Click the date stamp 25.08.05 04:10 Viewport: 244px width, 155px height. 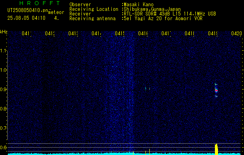pos(26,18)
